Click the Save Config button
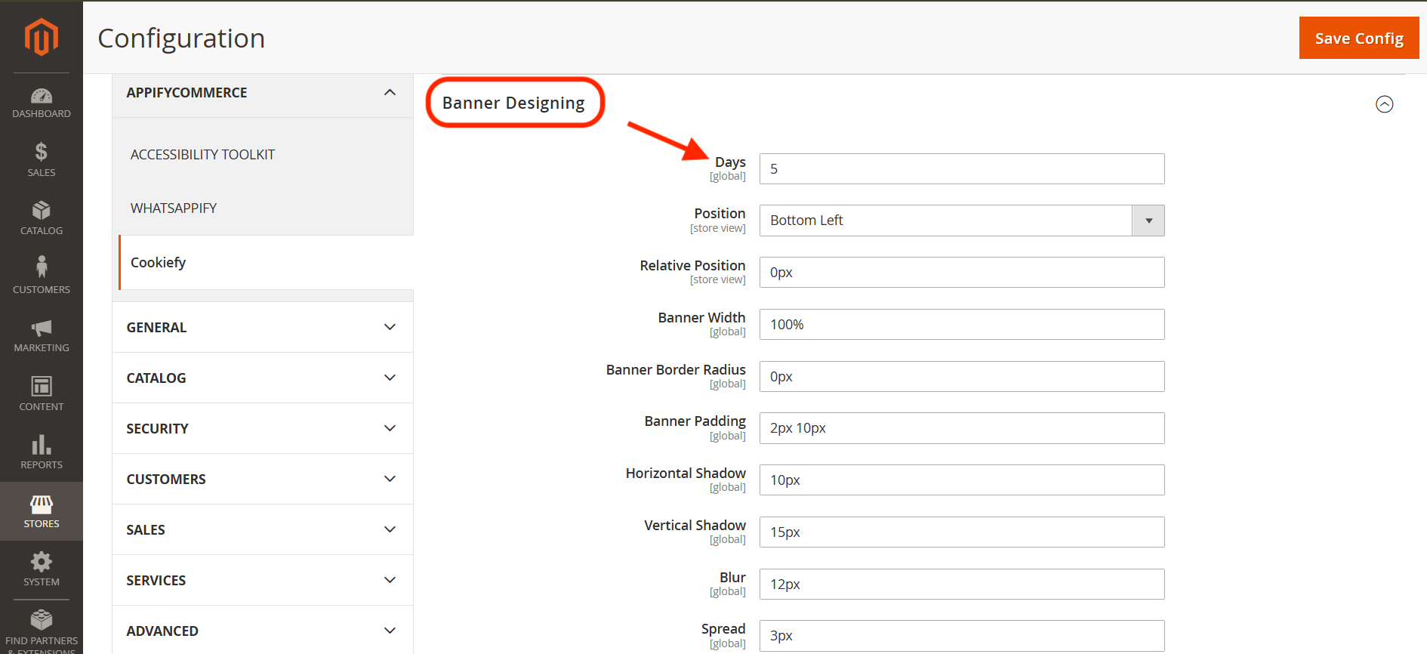Image resolution: width=1427 pixels, height=654 pixels. pyautogui.click(x=1359, y=38)
